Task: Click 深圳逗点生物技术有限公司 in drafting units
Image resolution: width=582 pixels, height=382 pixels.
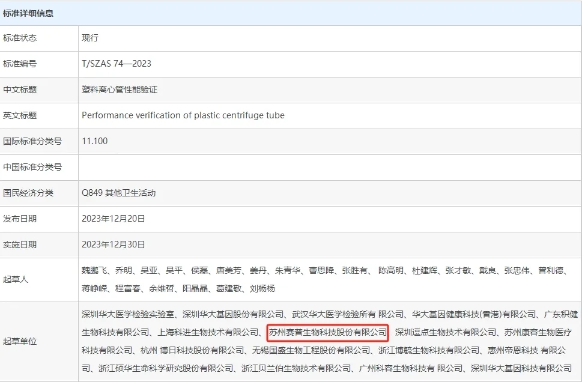Action: 446,333
